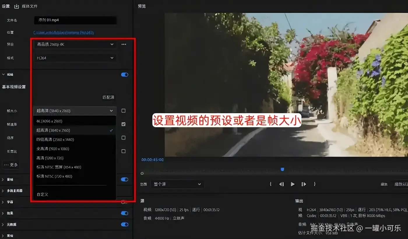
Task: Expand the 常规 section
Action: tap(3, 236)
